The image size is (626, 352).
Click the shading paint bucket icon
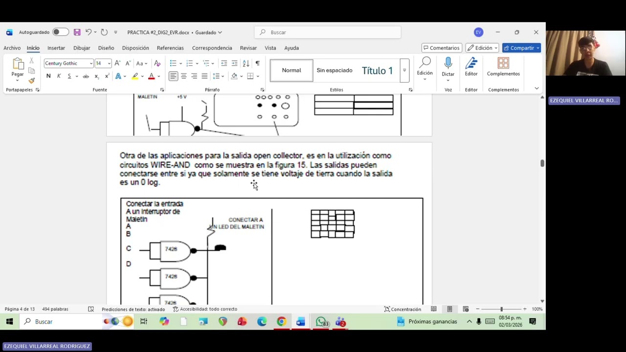point(234,76)
